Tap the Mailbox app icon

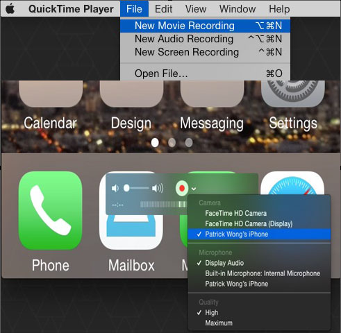(x=131, y=232)
